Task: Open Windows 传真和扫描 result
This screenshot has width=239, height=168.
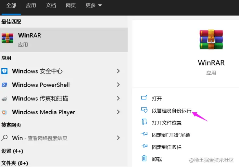Action: click(64, 98)
